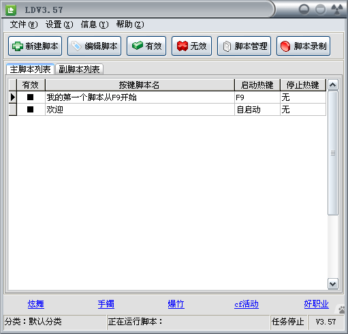Select the 欢迎 script name cell
Image resolution: width=348 pixels, height=334 pixels.
140,110
